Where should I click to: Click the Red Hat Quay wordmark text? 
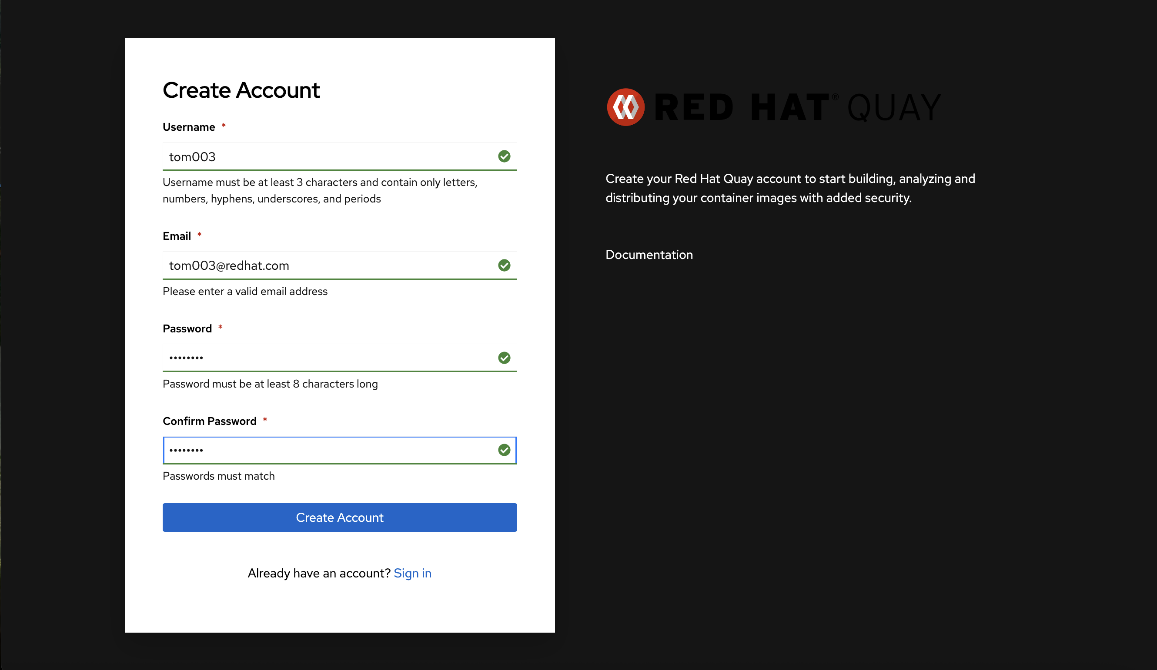pyautogui.click(x=798, y=107)
